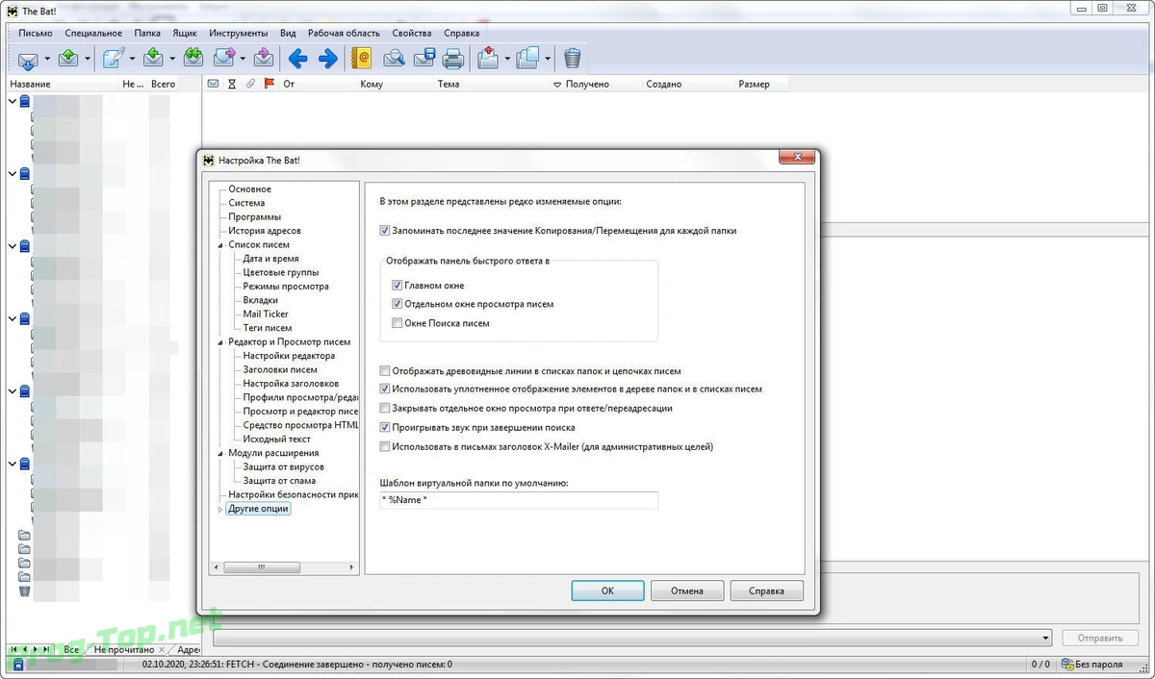
Task: Open dropdown arrow next to Get mail icon
Action: click(45, 60)
